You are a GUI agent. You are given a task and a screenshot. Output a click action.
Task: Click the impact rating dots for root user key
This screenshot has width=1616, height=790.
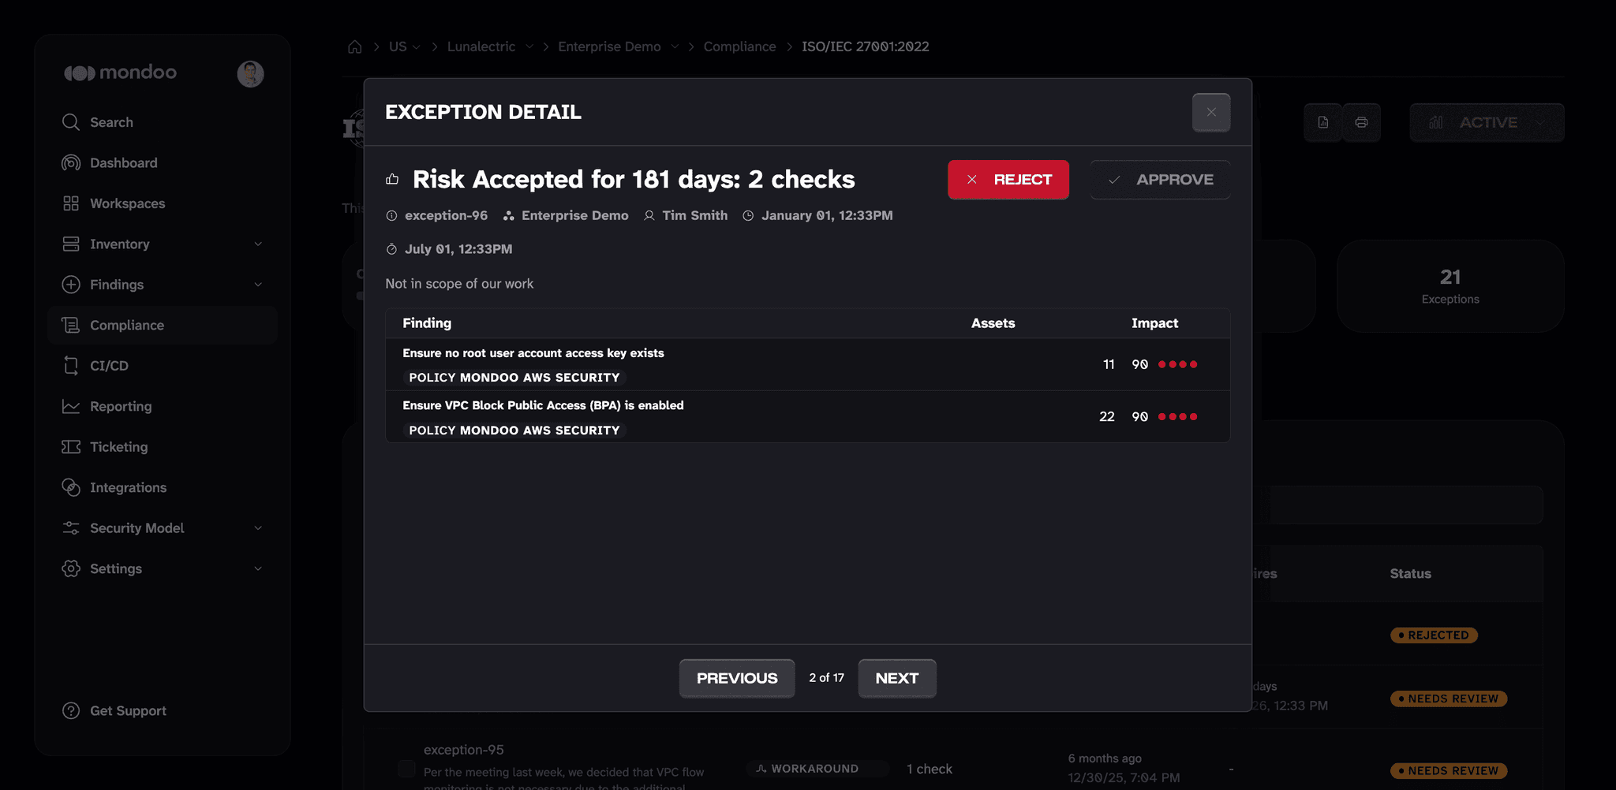[x=1177, y=364]
